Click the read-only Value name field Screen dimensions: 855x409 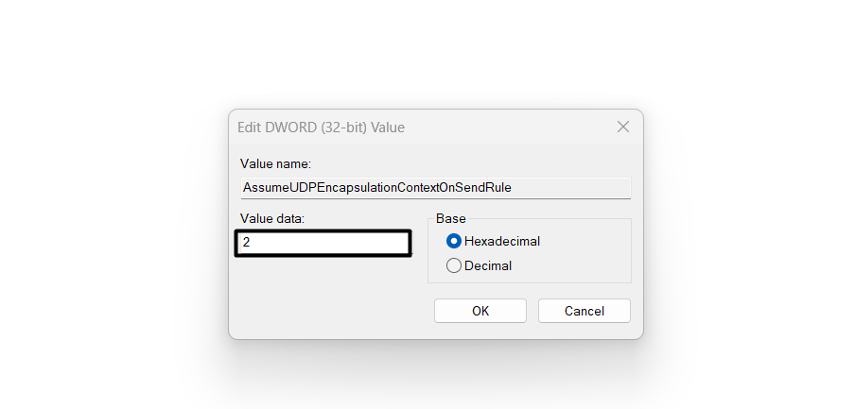(435, 187)
